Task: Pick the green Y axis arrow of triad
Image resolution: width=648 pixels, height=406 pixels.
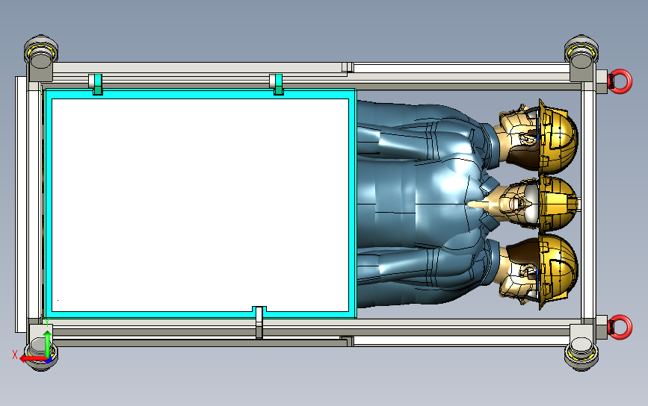Action: click(x=48, y=343)
